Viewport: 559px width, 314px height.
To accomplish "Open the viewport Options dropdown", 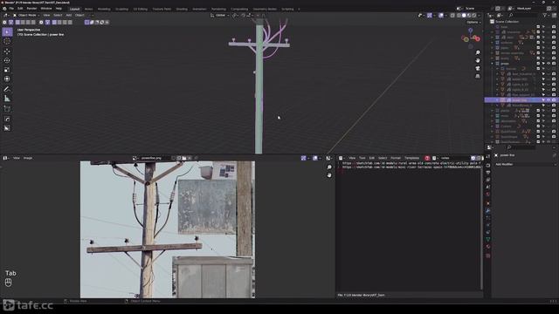I will pos(473,22).
